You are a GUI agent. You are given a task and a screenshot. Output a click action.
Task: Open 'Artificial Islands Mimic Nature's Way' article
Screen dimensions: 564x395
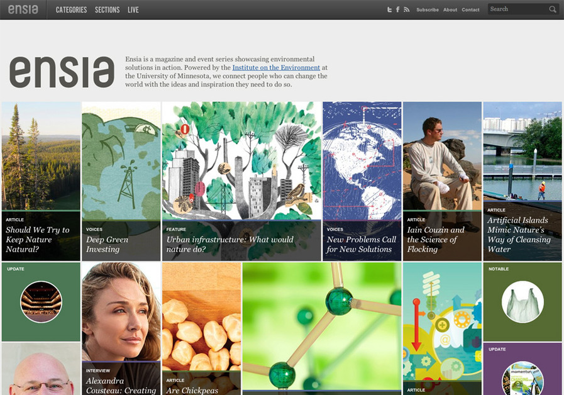pyautogui.click(x=519, y=235)
